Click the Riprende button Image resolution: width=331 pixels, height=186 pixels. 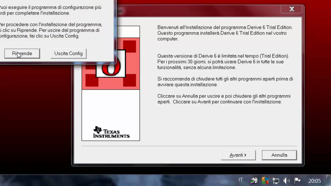pos(22,53)
